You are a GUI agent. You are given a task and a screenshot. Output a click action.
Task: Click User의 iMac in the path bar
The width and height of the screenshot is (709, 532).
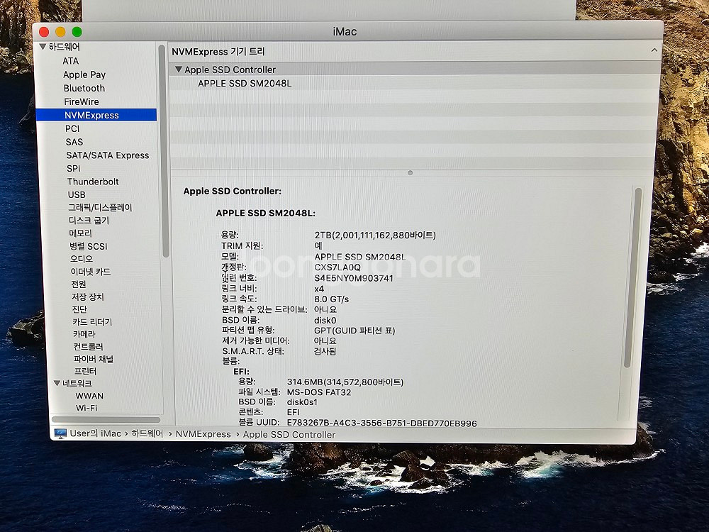pyautogui.click(x=96, y=433)
